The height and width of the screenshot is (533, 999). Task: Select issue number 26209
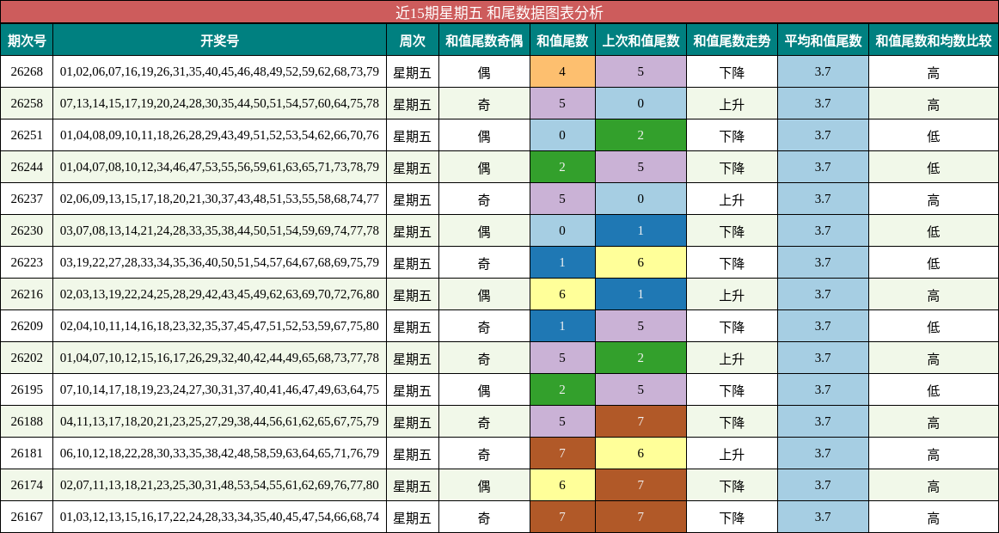[27, 327]
